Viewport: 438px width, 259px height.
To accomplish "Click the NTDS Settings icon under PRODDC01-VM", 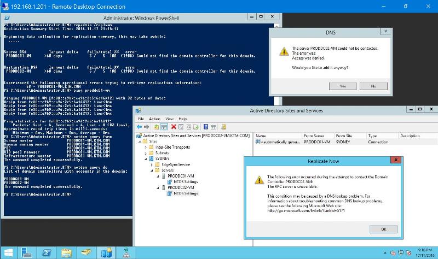I will (170, 182).
